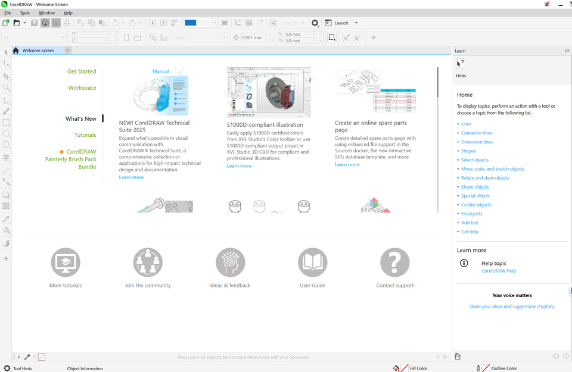Expand the Launch dropdown arrow
Image resolution: width=572 pixels, height=372 pixels.
356,23
